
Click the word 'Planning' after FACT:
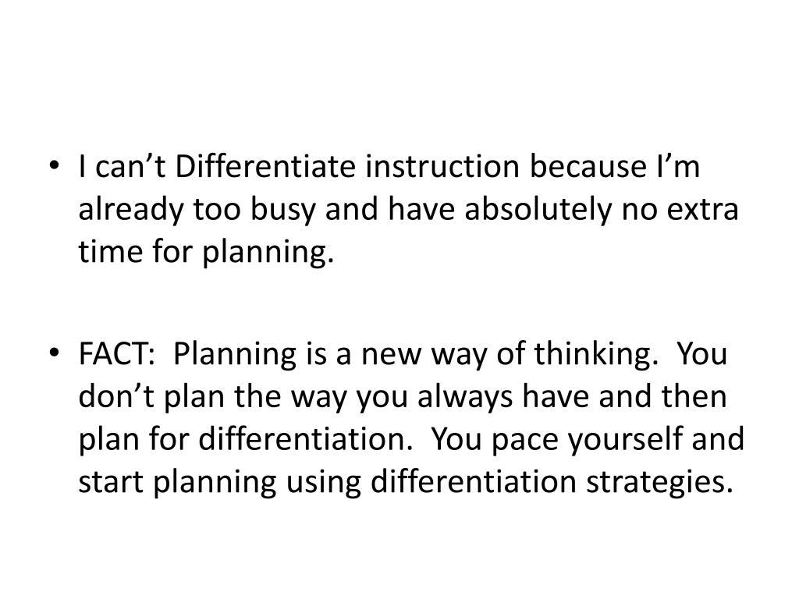click(x=235, y=355)
